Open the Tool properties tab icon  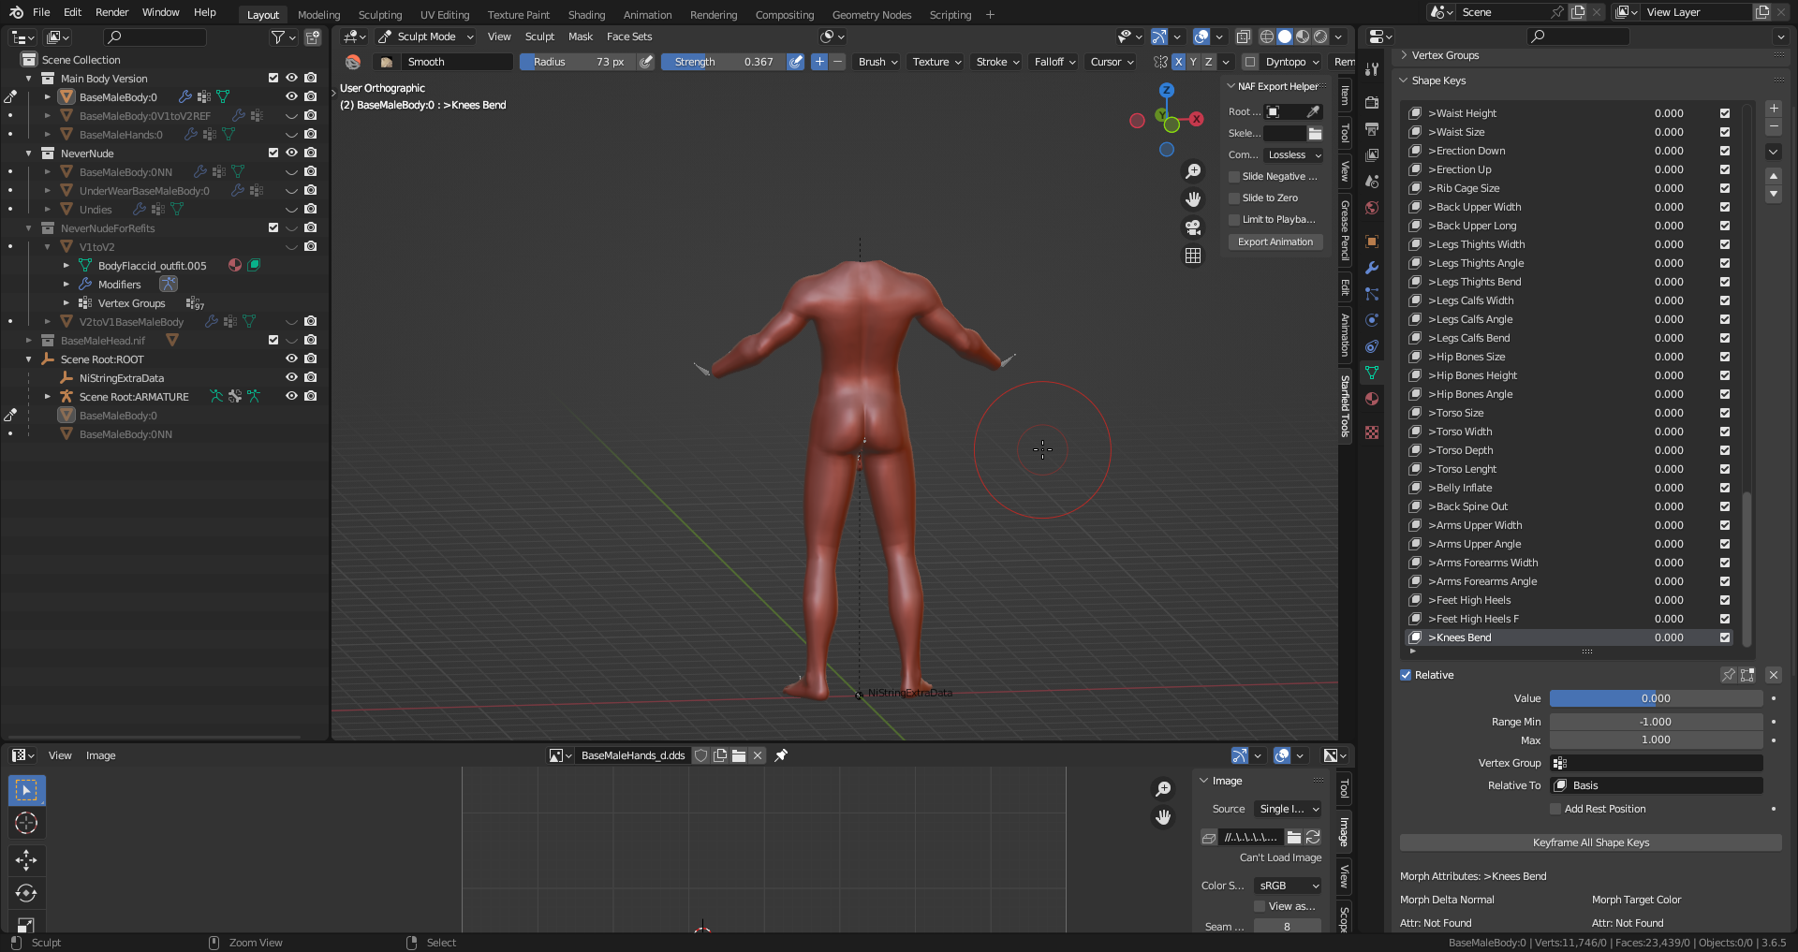click(1372, 69)
